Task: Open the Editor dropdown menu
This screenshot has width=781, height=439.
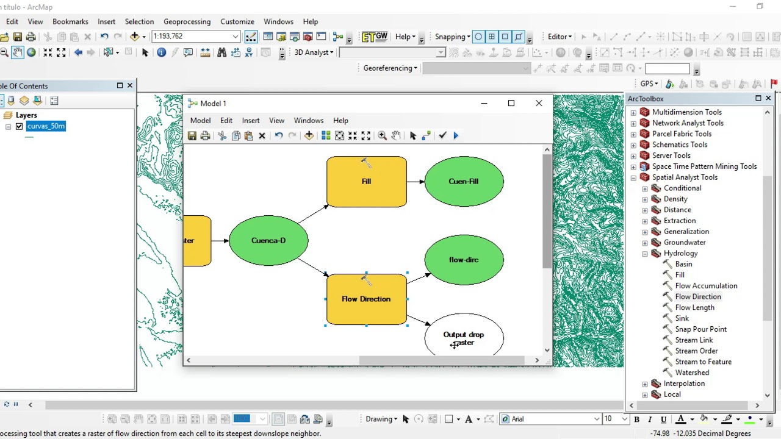Action: click(x=560, y=37)
